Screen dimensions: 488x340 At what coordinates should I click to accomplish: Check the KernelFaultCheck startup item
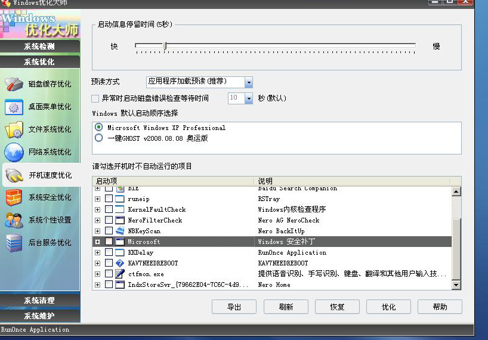point(109,209)
